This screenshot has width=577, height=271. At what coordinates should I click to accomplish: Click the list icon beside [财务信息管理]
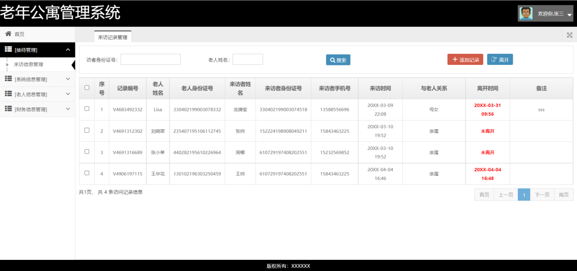point(8,108)
